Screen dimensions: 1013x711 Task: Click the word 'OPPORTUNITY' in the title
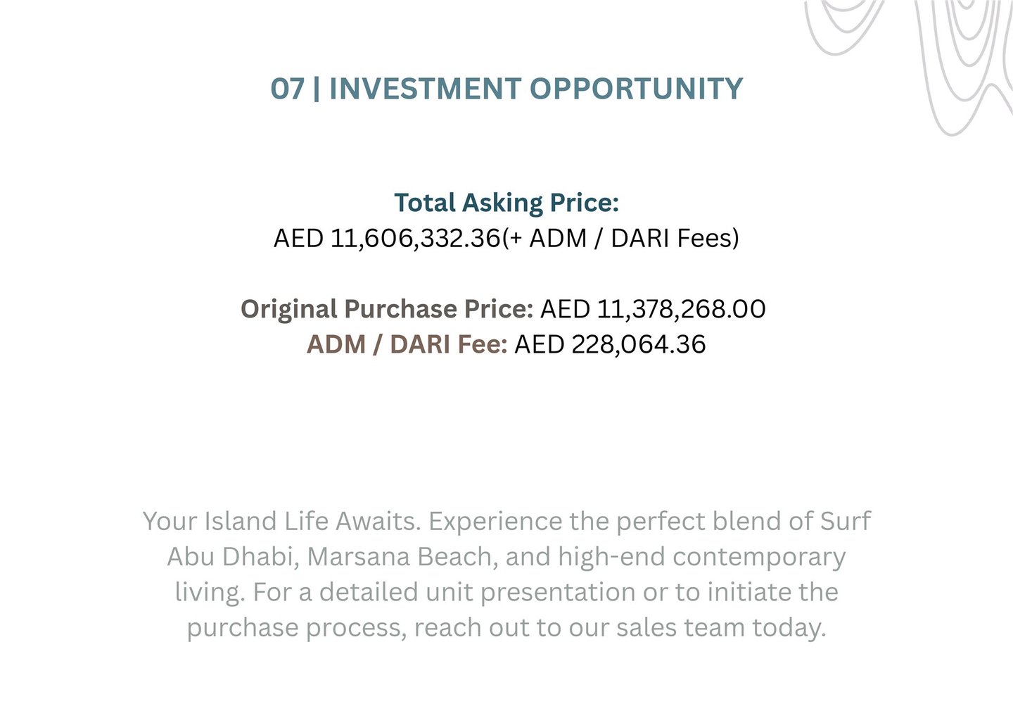coord(636,89)
